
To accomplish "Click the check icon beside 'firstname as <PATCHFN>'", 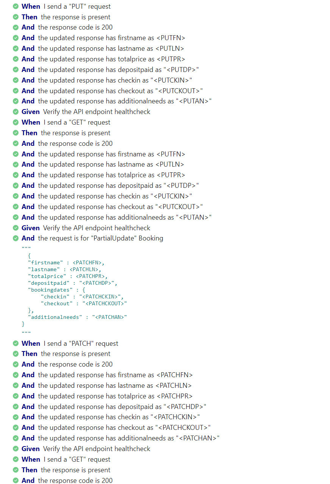I will coord(16,375).
